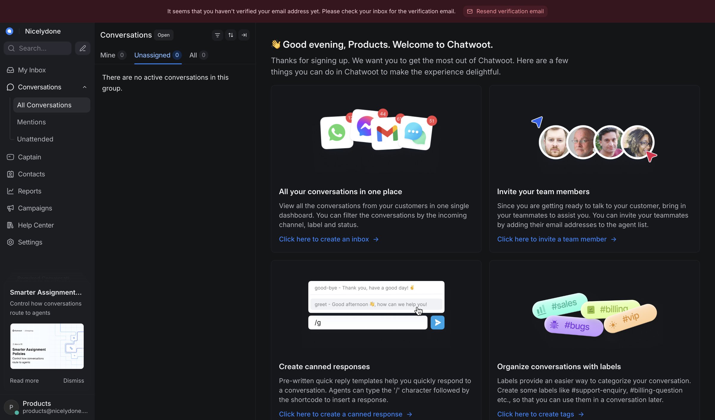Click the canned responses illustration
715x420 pixels.
[376, 305]
